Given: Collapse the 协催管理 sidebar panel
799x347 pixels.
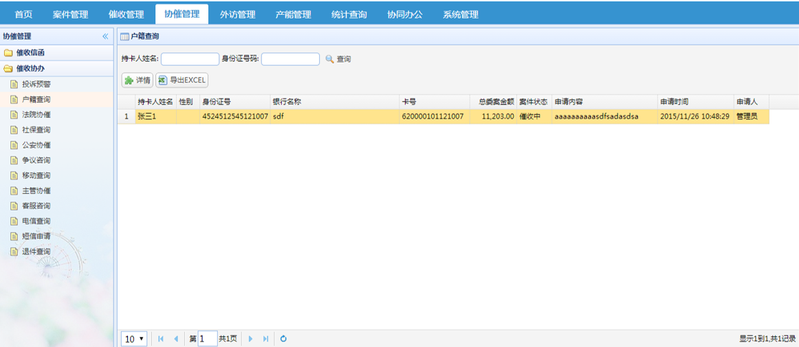Looking at the screenshot, I should pos(105,36).
